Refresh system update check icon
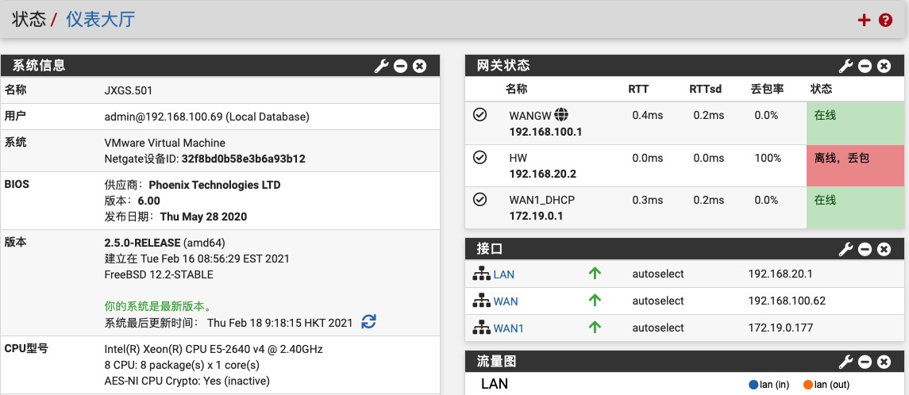Viewport: 909px width, 395px height. 368,322
